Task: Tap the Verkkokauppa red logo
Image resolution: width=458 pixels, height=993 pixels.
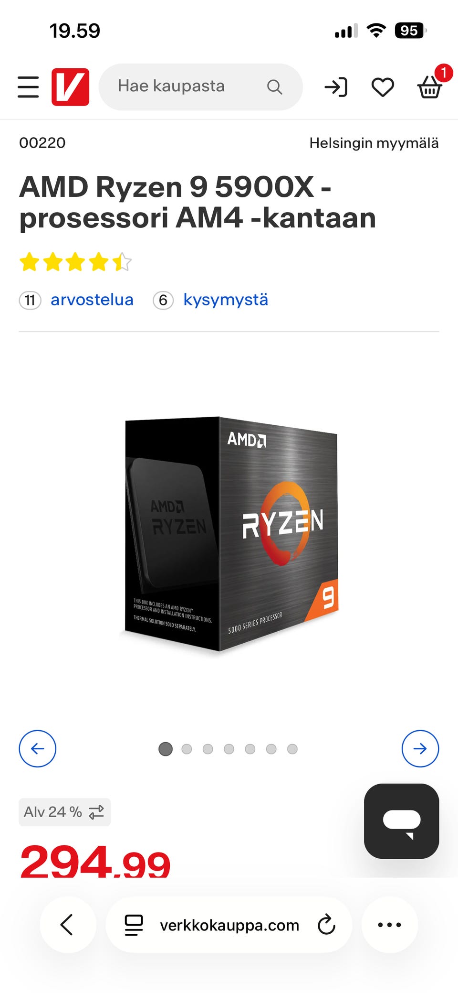Action: [70, 87]
